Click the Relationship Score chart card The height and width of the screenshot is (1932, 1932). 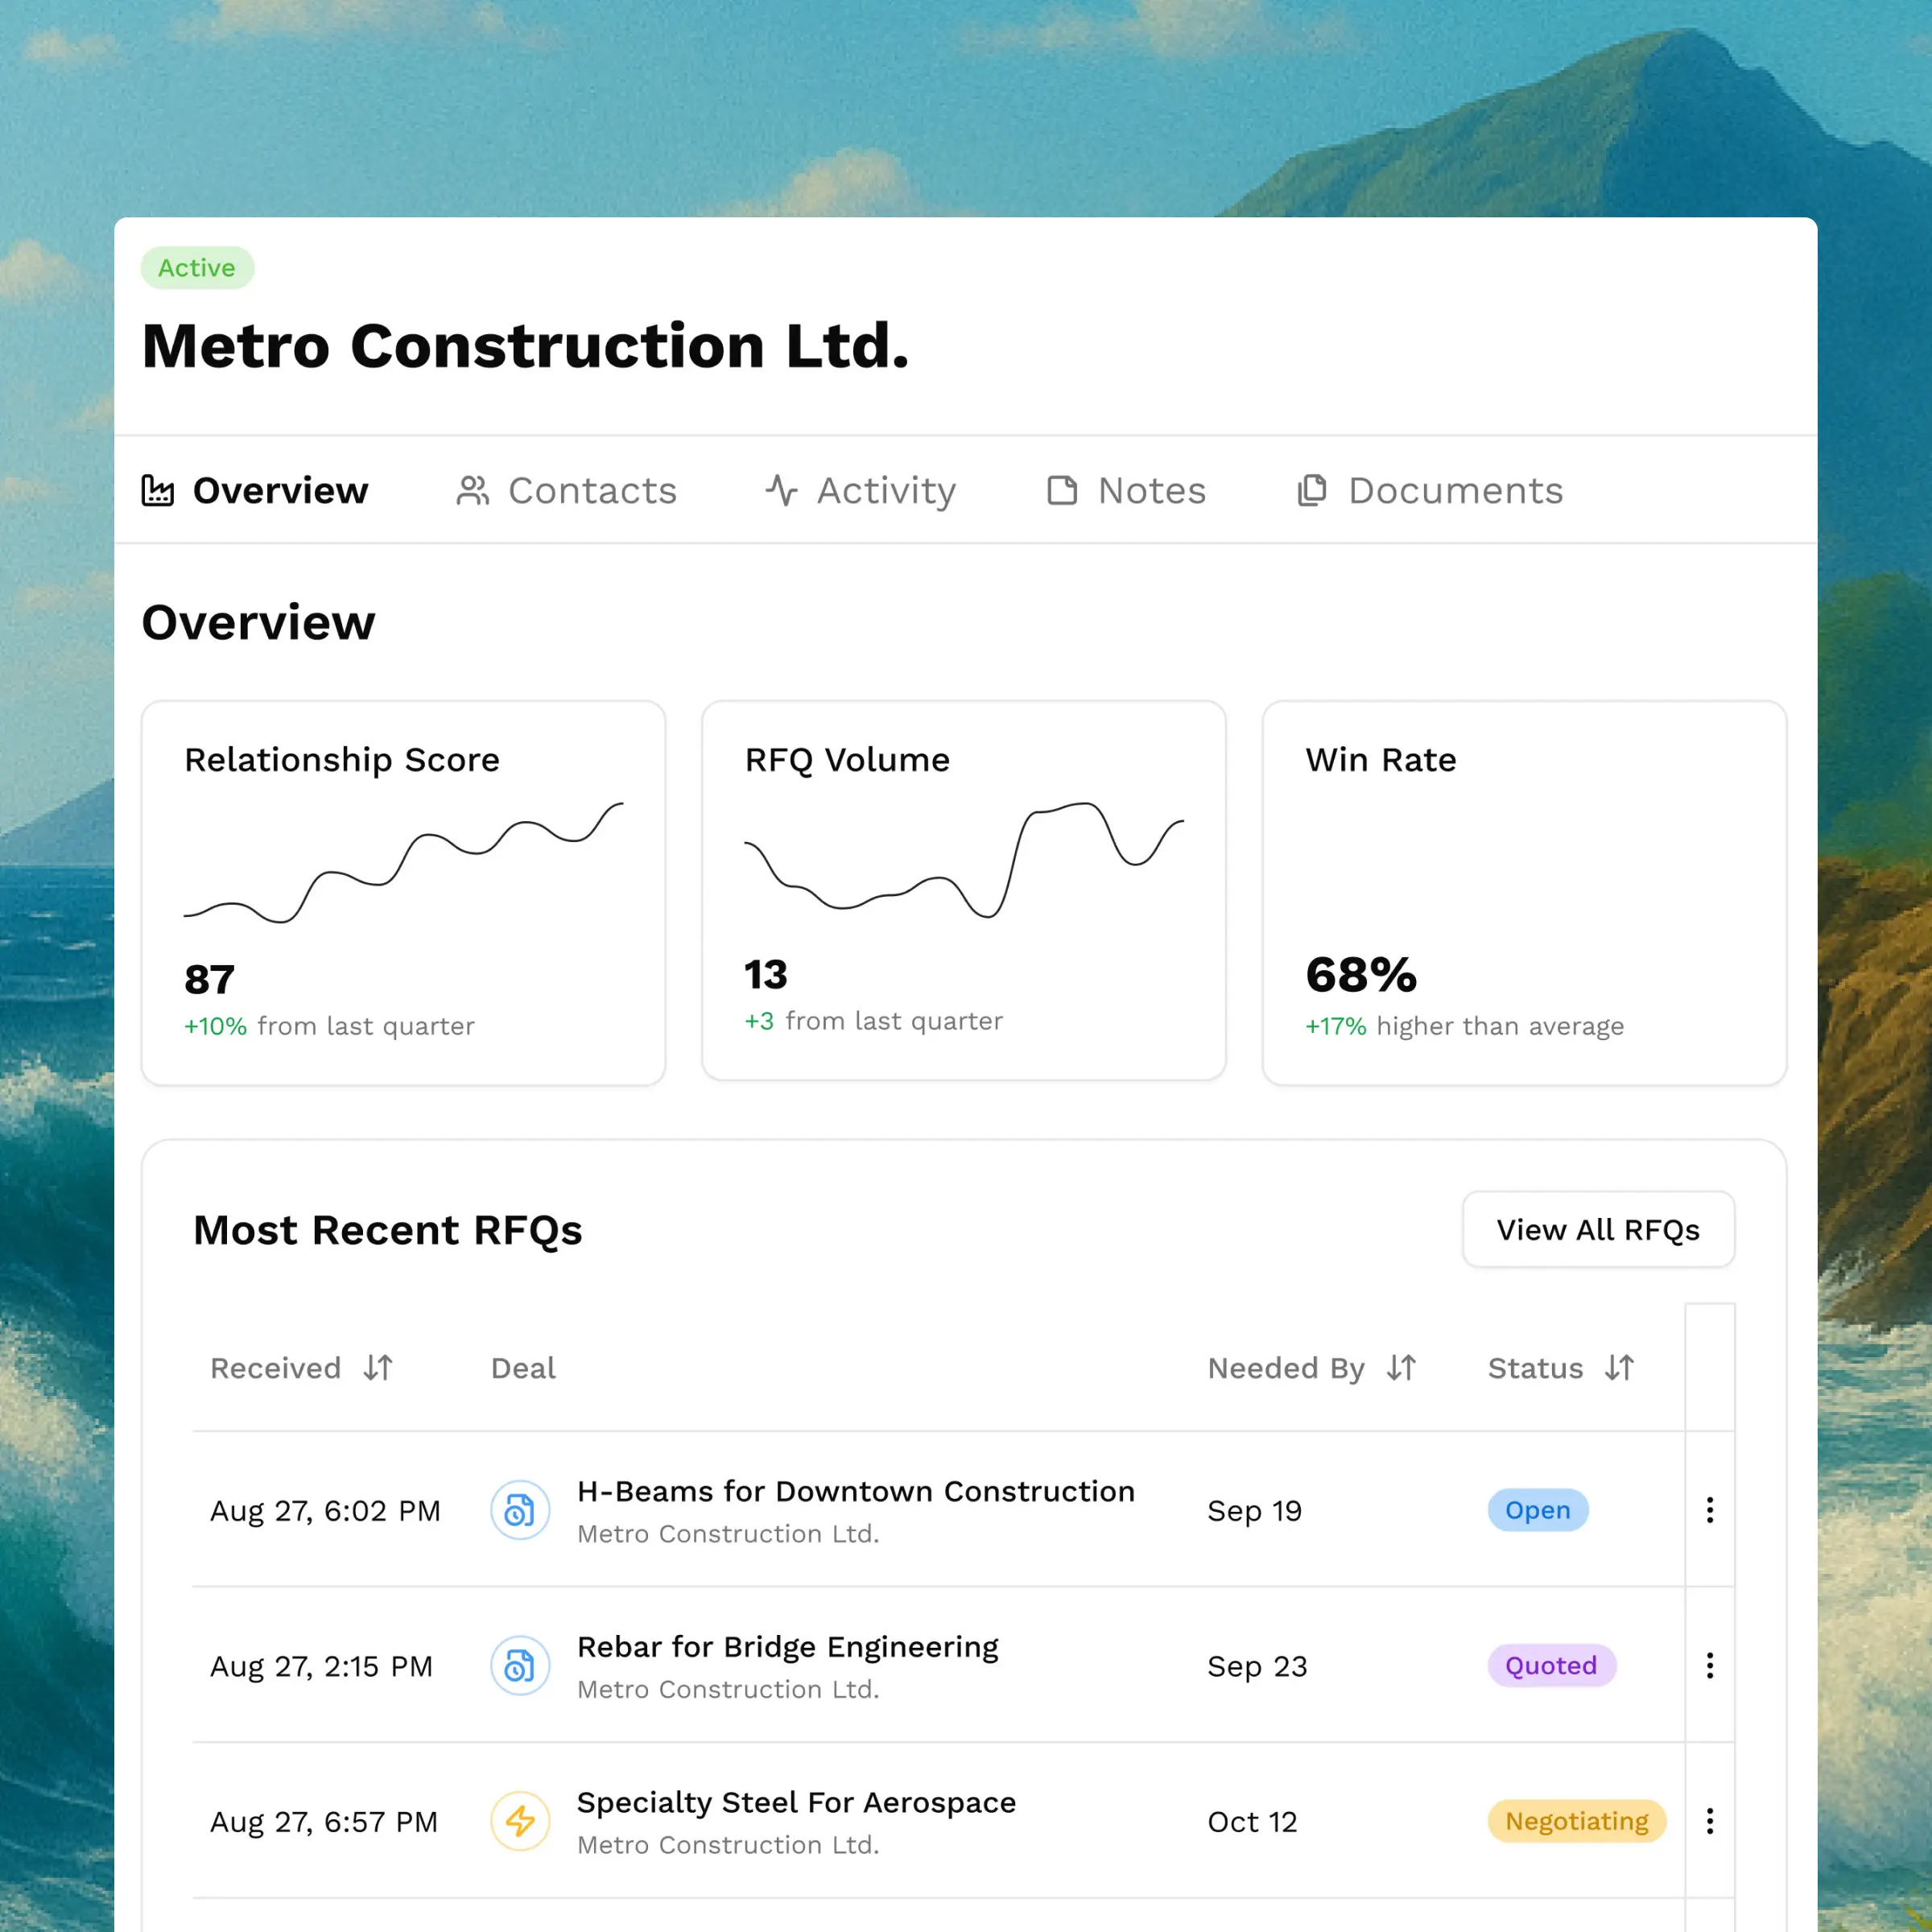(x=403, y=892)
